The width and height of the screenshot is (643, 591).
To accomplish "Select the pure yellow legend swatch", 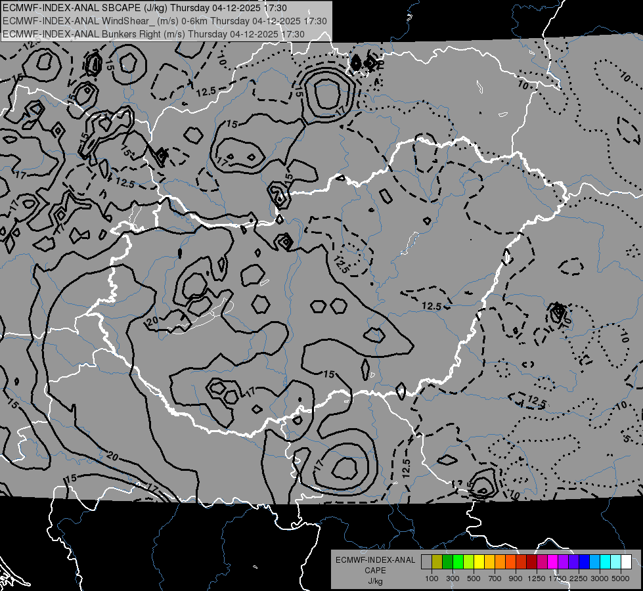I will tap(479, 562).
